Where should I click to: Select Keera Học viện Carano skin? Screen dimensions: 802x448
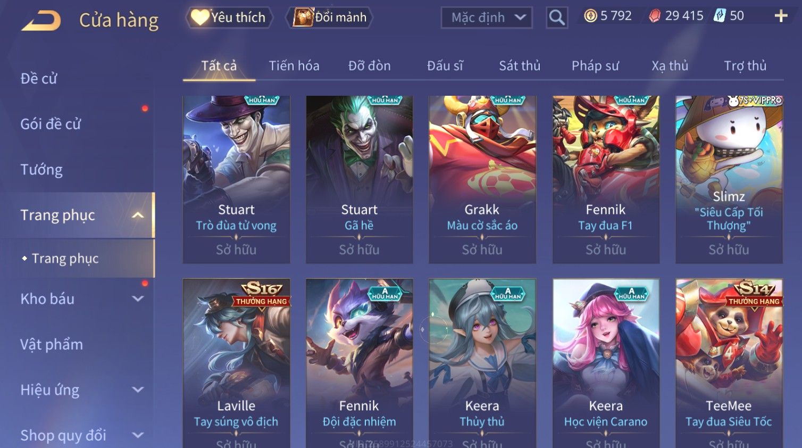[606, 363]
